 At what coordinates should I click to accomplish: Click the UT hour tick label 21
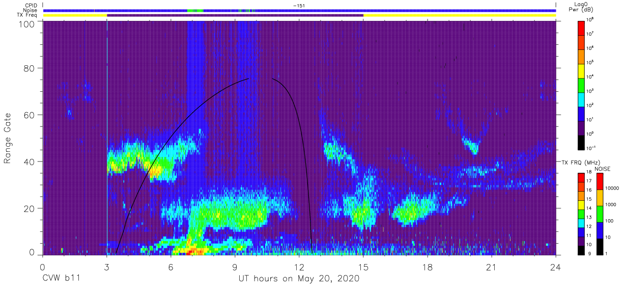click(492, 267)
